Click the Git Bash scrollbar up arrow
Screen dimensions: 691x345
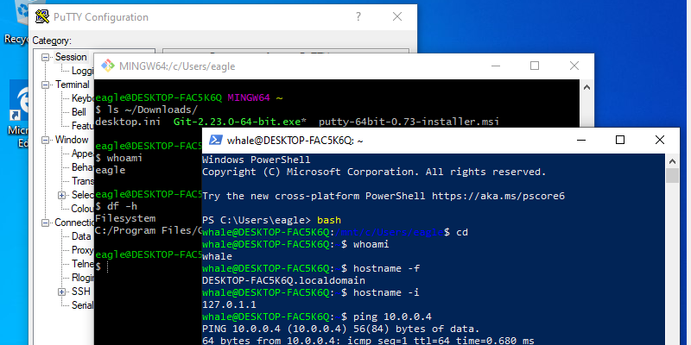coord(586,87)
